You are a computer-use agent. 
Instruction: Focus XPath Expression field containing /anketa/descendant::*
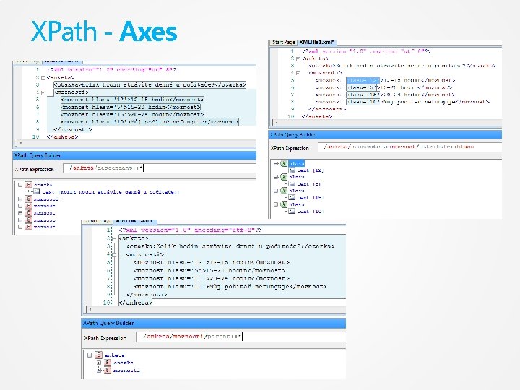[x=160, y=168]
